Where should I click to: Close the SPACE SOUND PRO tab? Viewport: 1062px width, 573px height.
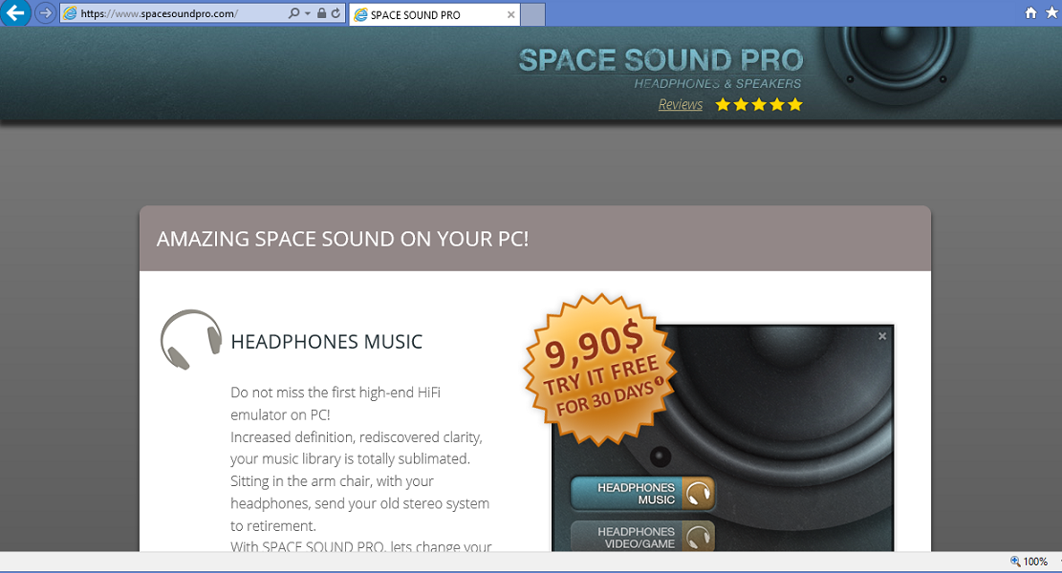click(510, 15)
